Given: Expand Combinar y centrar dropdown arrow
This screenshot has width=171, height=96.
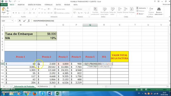Looking at the screenshot, I should [71, 13].
